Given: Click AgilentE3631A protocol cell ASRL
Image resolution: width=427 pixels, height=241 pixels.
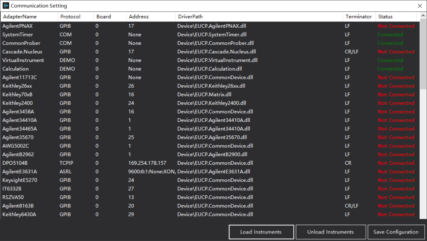Looking at the screenshot, I should click(65, 172).
